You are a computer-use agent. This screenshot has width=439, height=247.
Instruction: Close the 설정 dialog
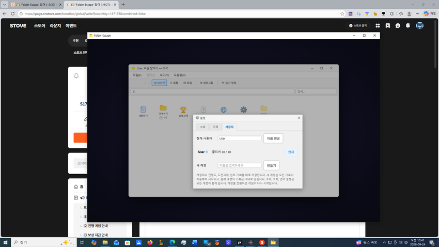tap(299, 118)
